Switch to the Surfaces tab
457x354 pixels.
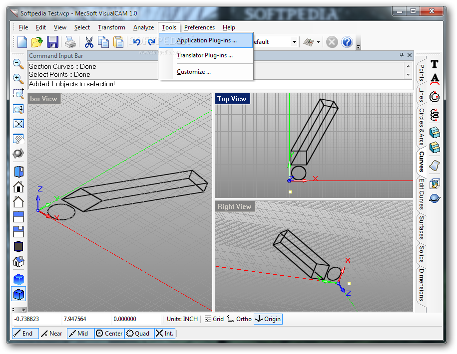421,228
